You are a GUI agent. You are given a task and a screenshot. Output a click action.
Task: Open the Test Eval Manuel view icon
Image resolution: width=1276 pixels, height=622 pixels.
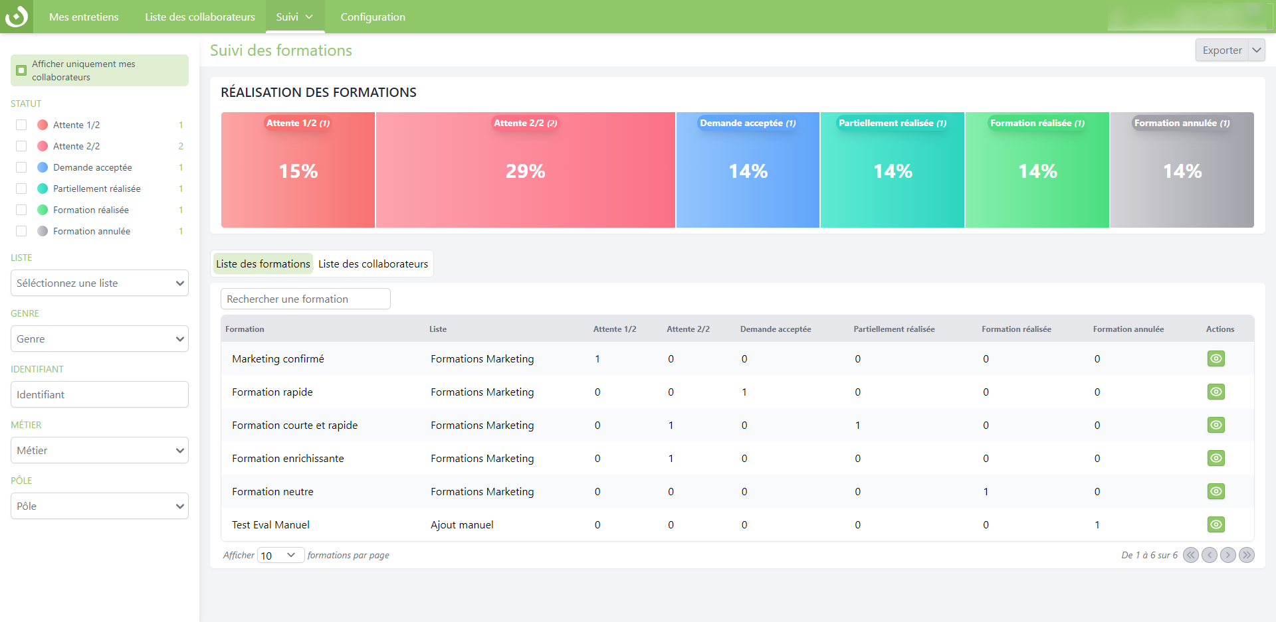[1216, 524]
